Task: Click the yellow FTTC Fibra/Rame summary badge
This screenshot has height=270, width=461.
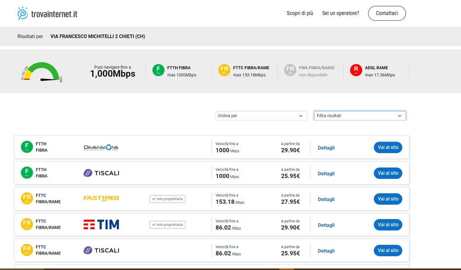Action: [224, 70]
